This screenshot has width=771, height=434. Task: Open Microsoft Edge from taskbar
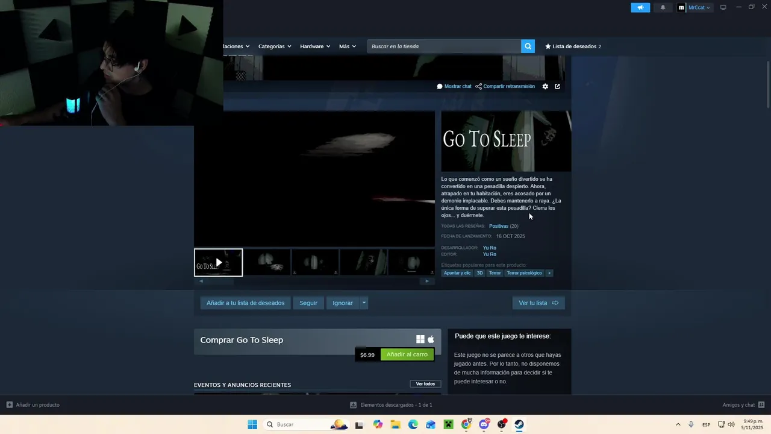coord(413,424)
